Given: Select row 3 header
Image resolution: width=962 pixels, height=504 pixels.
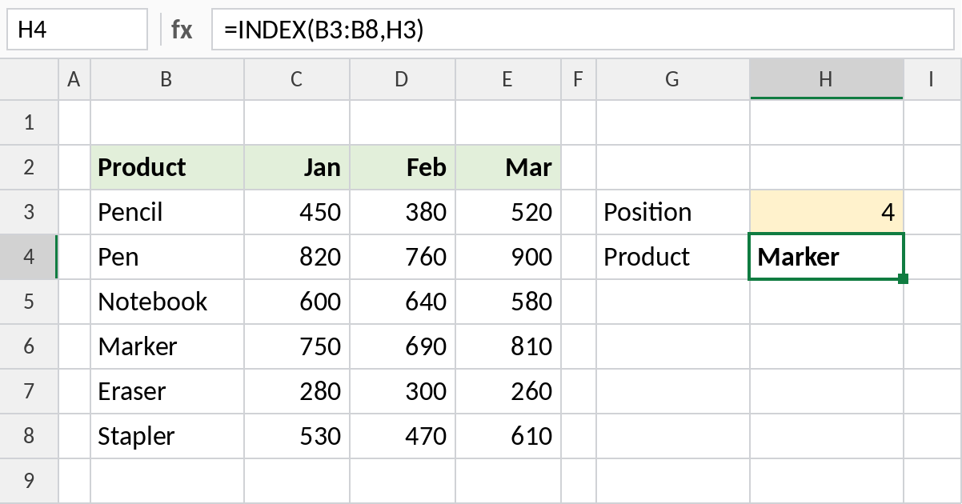Looking at the screenshot, I should [x=30, y=212].
